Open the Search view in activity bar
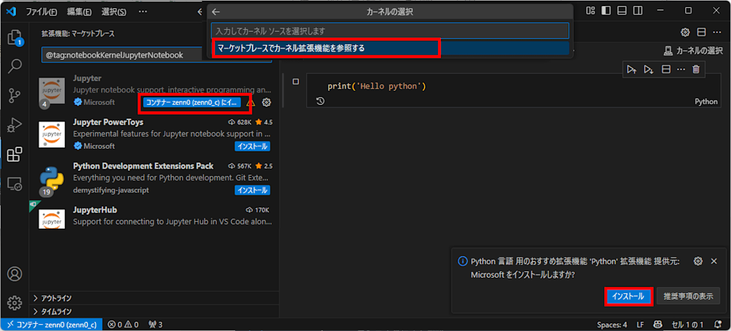731x331 pixels. [14, 66]
